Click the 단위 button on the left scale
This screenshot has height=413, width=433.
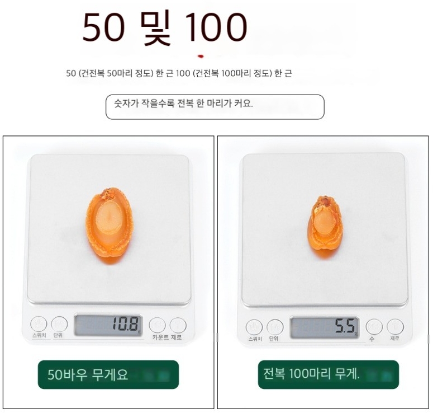pos(59,324)
